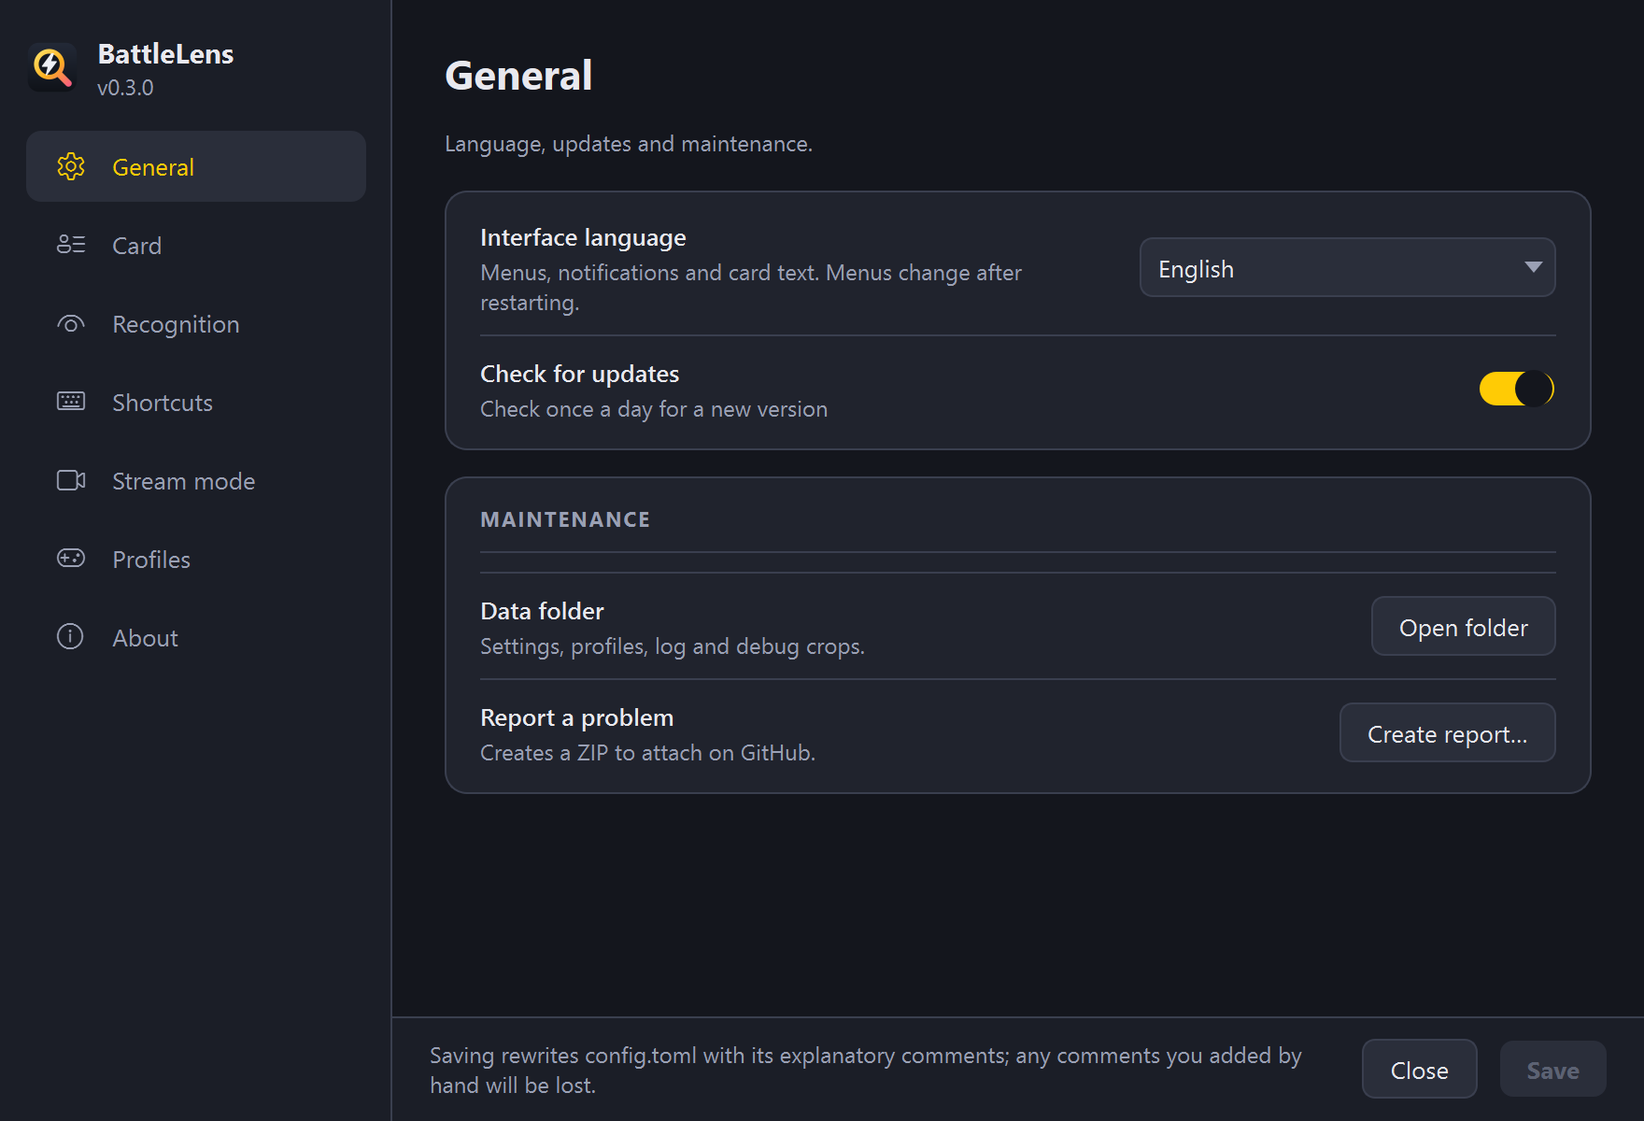Click the Profiles gamepad icon
Screen dimensions: 1644x1121
click(x=71, y=559)
